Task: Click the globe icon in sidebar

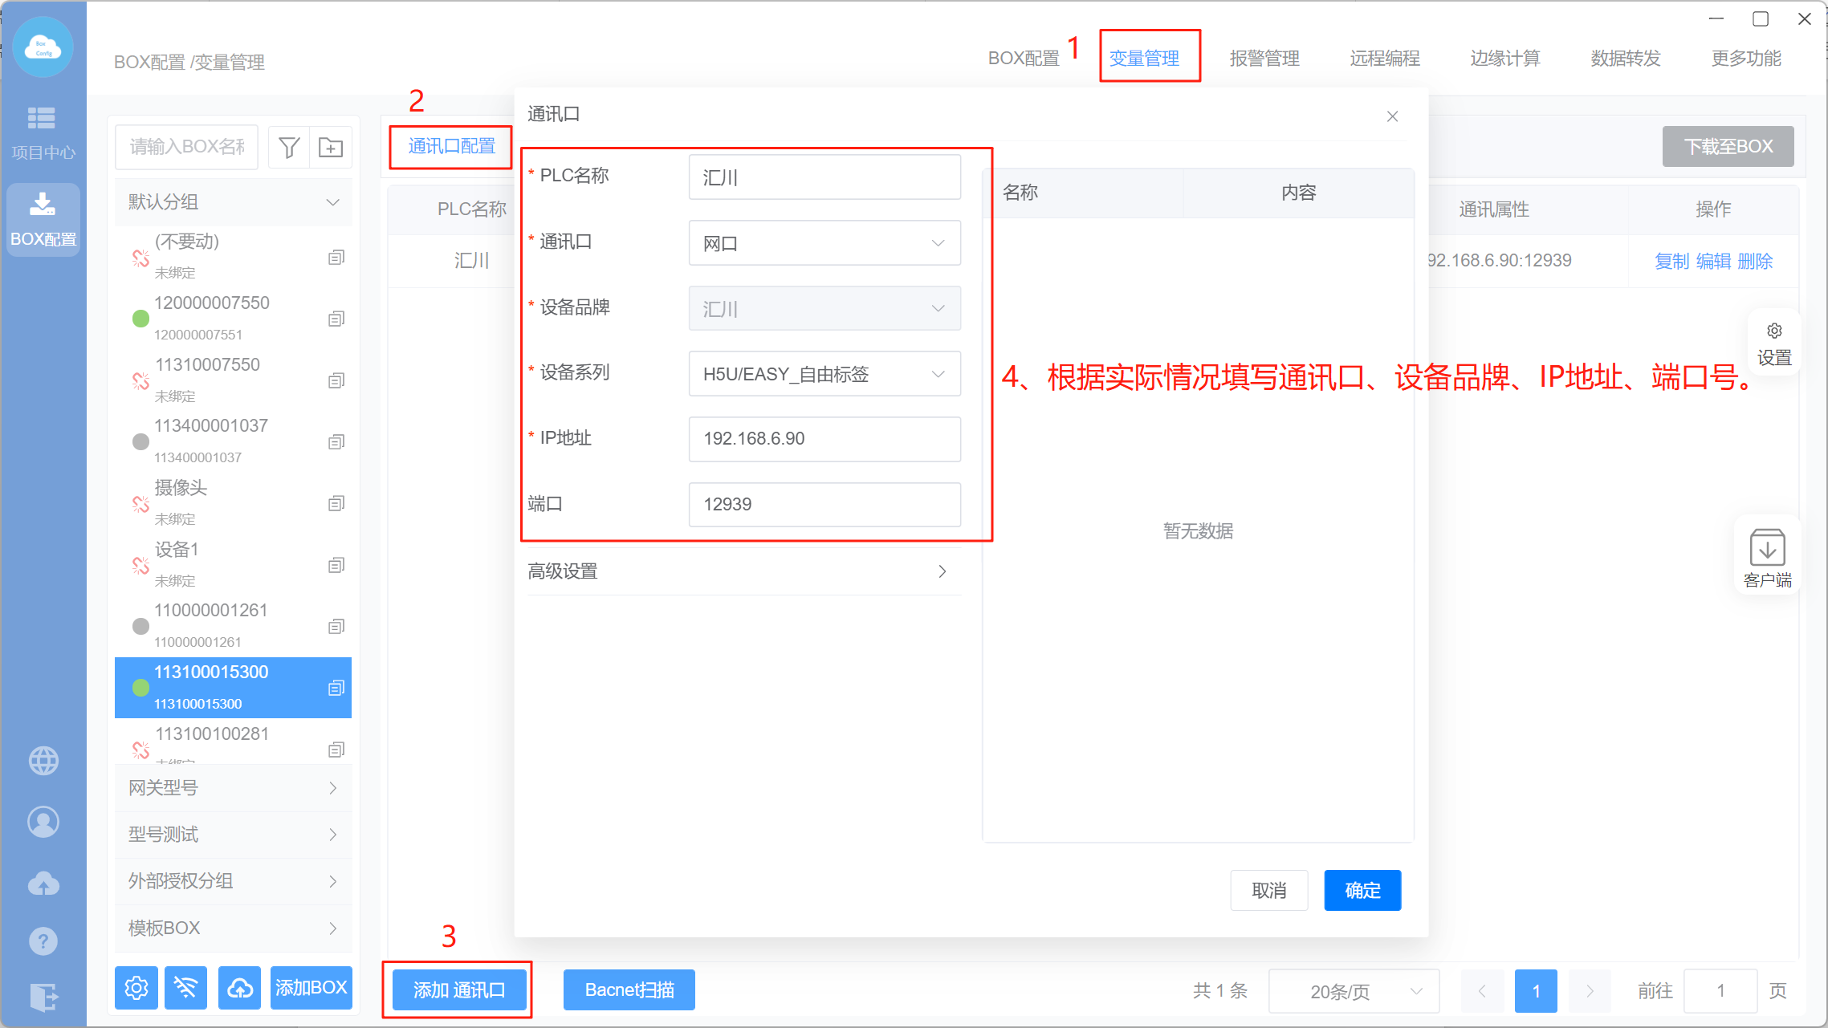Action: pyautogui.click(x=43, y=760)
